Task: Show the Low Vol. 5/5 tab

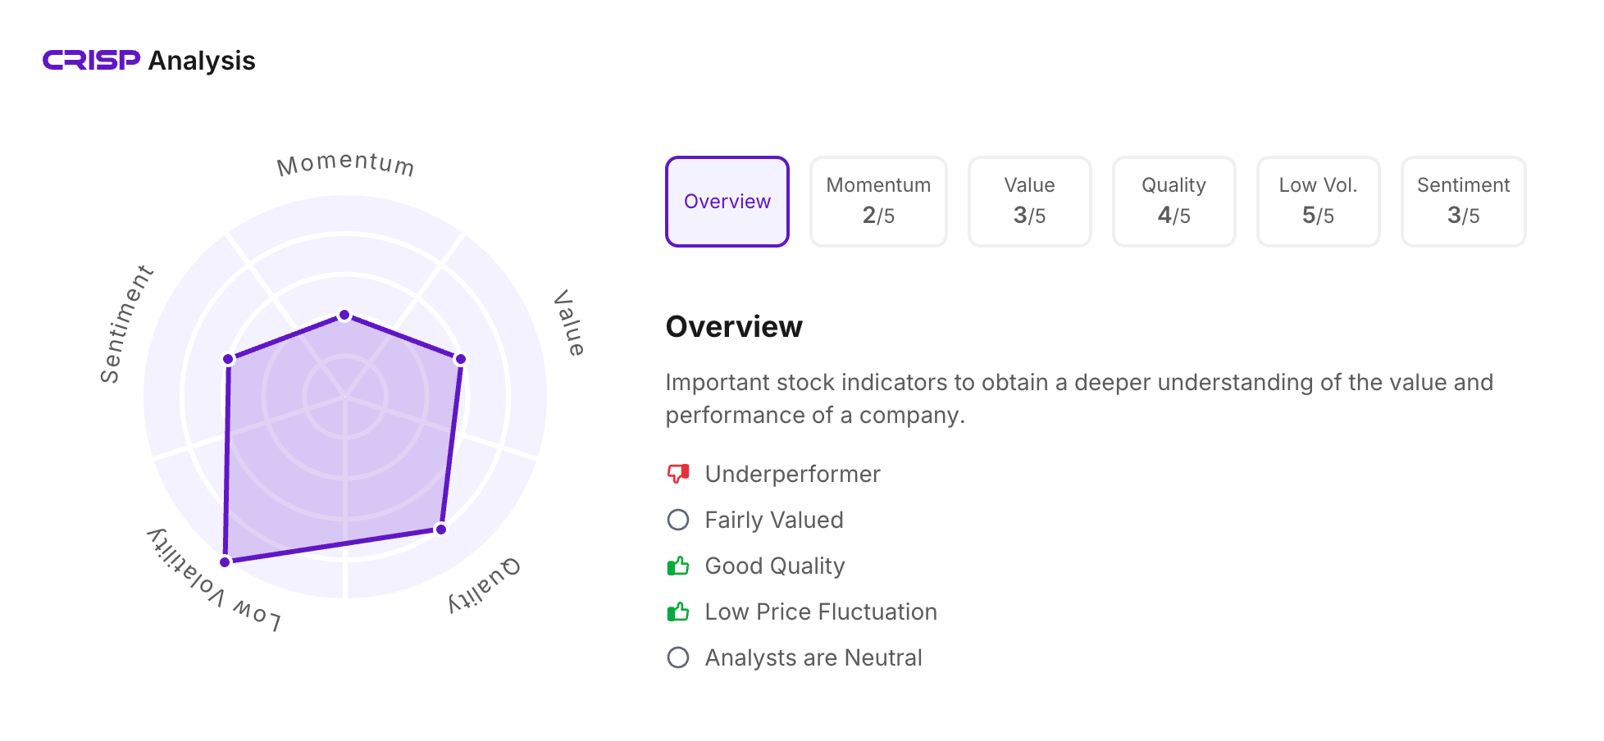Action: click(x=1318, y=202)
